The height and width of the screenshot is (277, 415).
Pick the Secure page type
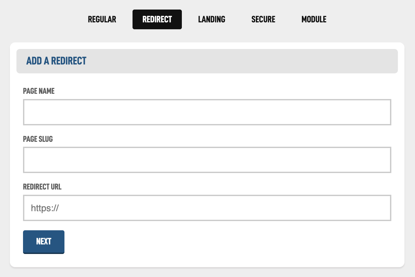click(x=263, y=19)
